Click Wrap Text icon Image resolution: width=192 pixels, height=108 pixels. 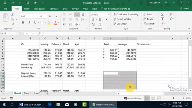point(83,15)
